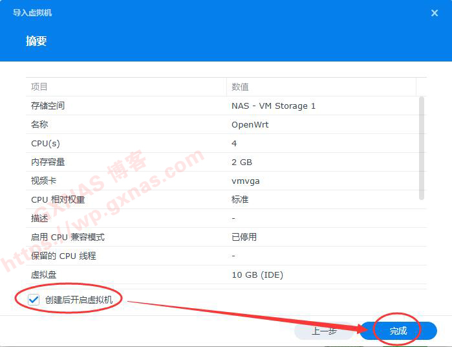Select the CPU 相对权重 row label
This screenshot has height=347, width=452.
point(58,199)
